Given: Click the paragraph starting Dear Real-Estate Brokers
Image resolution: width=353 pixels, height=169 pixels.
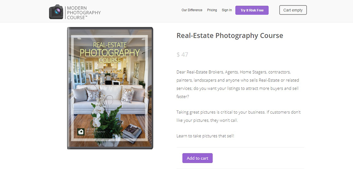Looking at the screenshot, I should 238,84.
